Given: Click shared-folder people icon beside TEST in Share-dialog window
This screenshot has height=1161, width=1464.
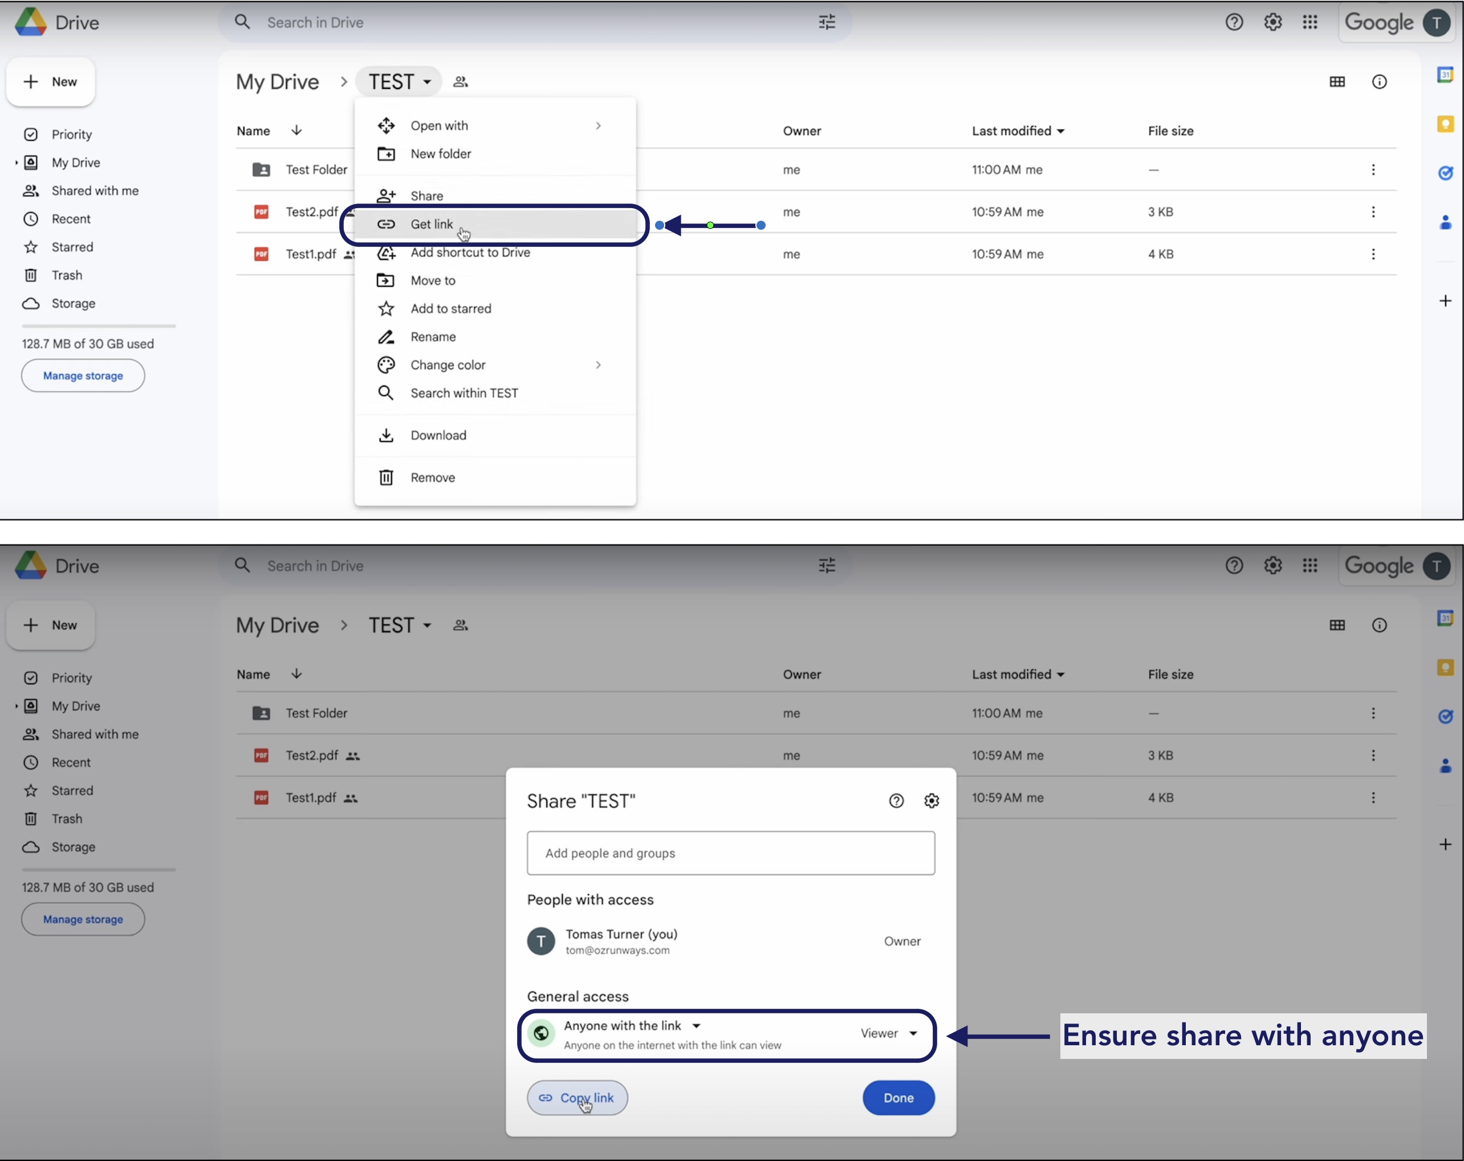Looking at the screenshot, I should click(461, 625).
